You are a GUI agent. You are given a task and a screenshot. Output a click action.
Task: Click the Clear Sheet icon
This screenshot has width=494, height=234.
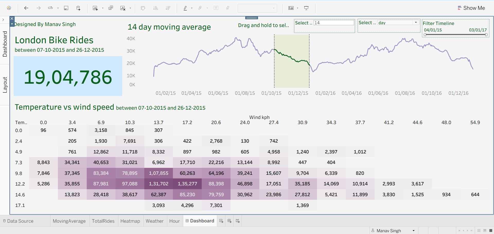[123, 8]
